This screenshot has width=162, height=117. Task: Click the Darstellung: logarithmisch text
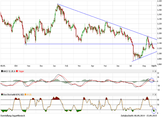click(13, 115)
